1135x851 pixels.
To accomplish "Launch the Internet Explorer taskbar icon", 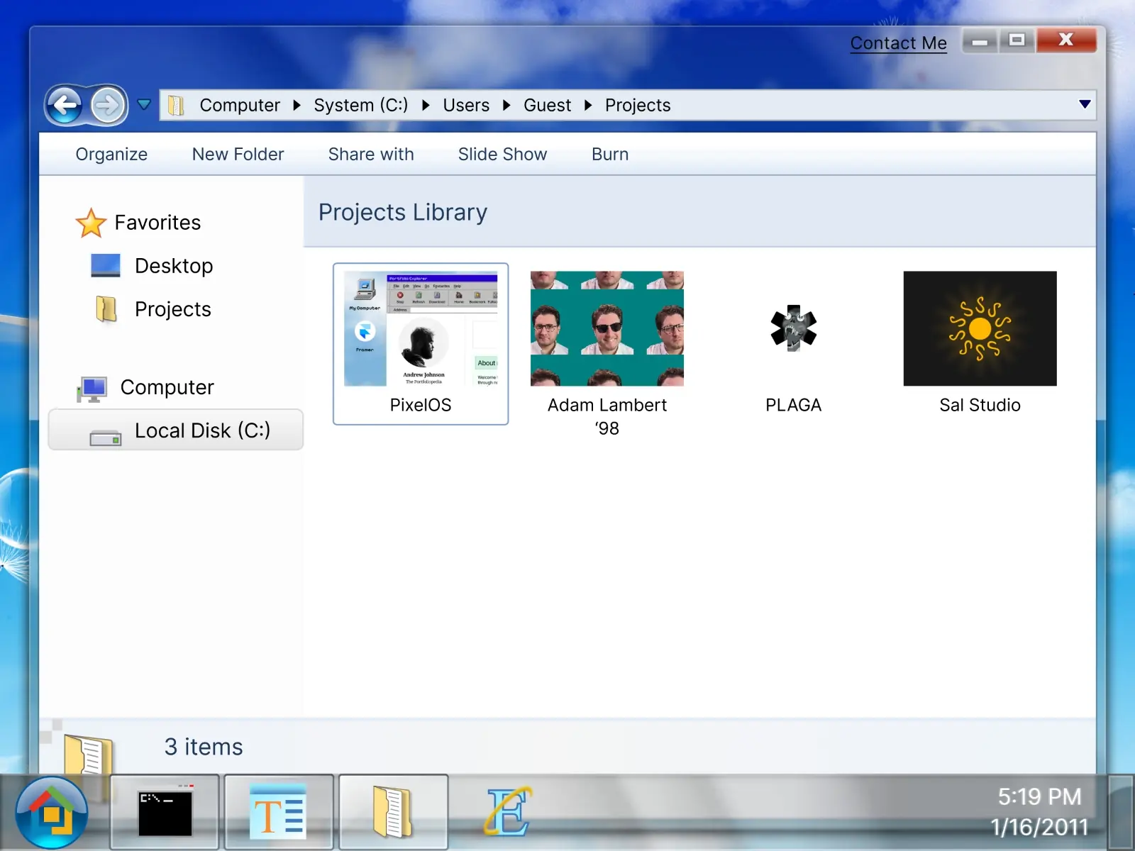I will click(507, 812).
